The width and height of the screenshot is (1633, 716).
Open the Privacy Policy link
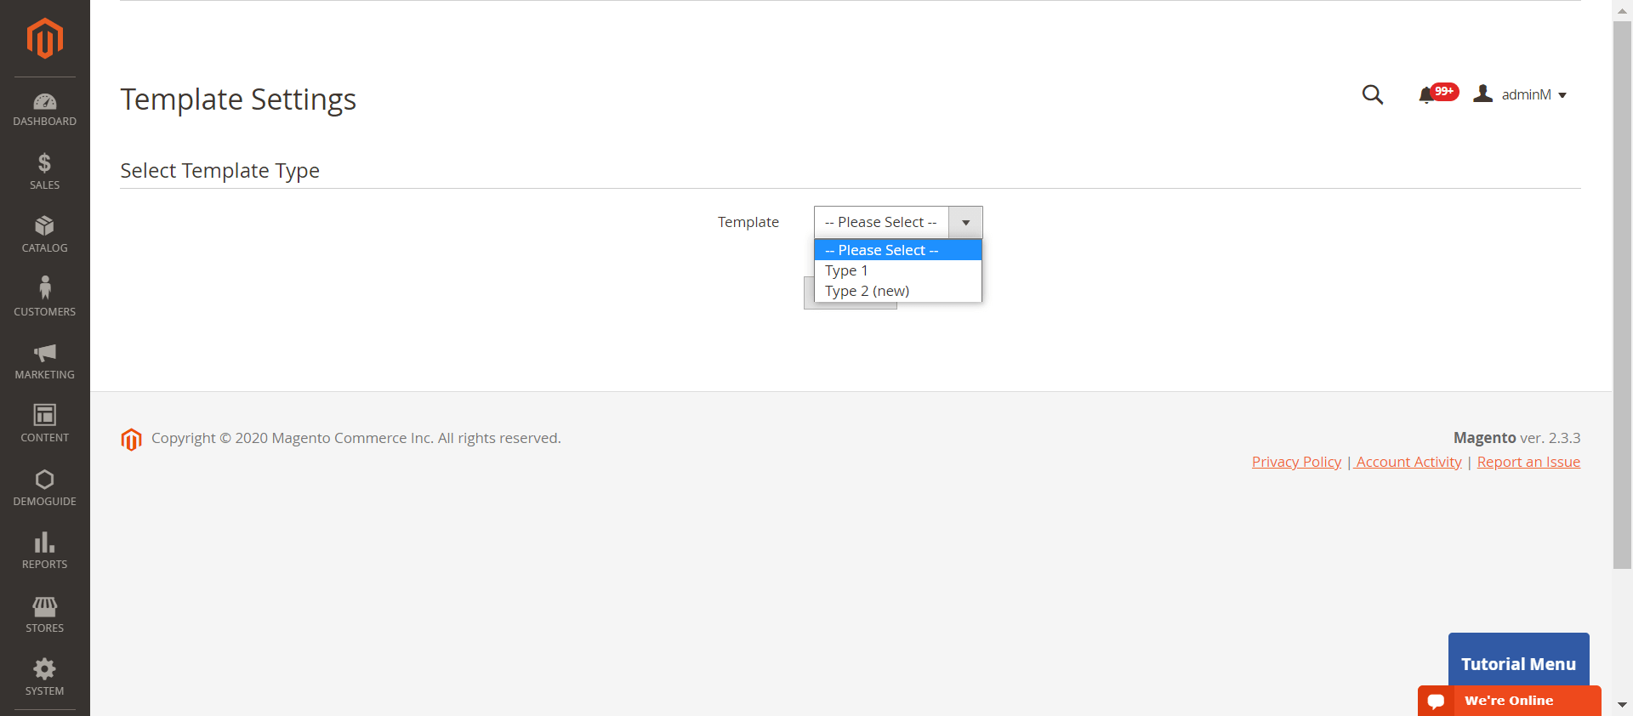tap(1296, 462)
